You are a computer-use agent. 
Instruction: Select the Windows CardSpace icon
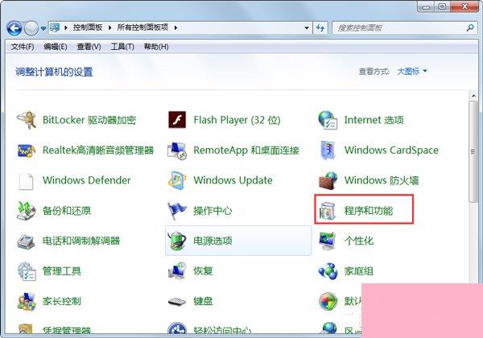tap(328, 150)
